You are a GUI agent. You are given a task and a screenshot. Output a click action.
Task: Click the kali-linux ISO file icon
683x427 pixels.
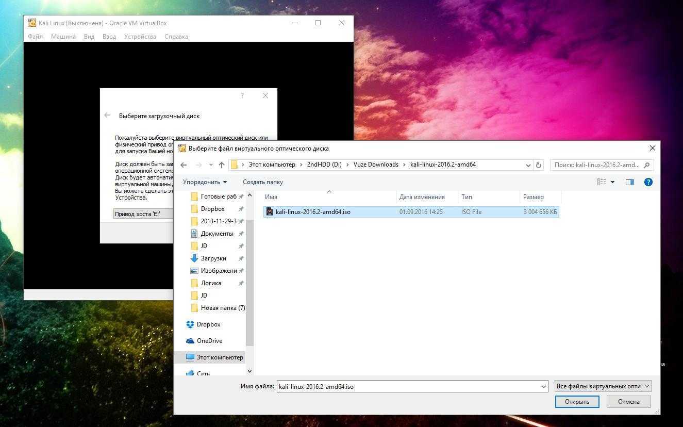tap(270, 212)
